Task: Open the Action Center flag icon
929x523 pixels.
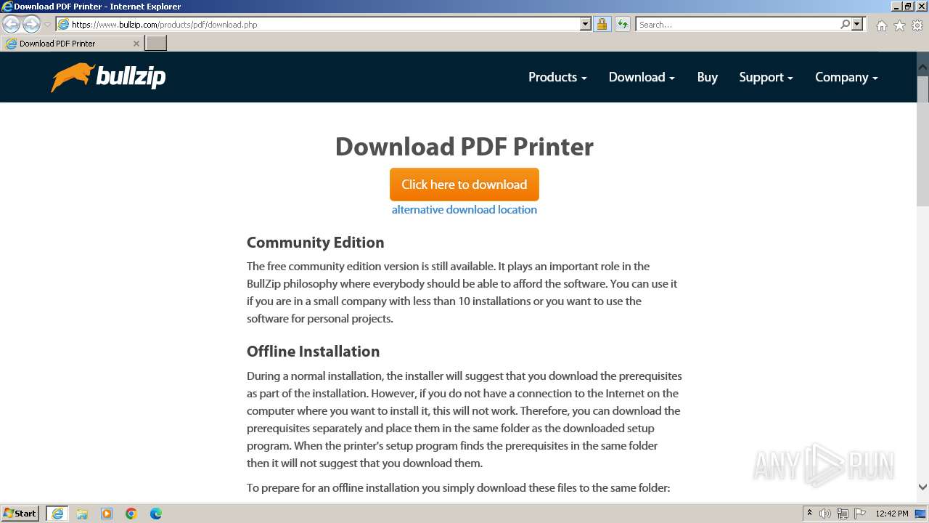Action: point(859,514)
